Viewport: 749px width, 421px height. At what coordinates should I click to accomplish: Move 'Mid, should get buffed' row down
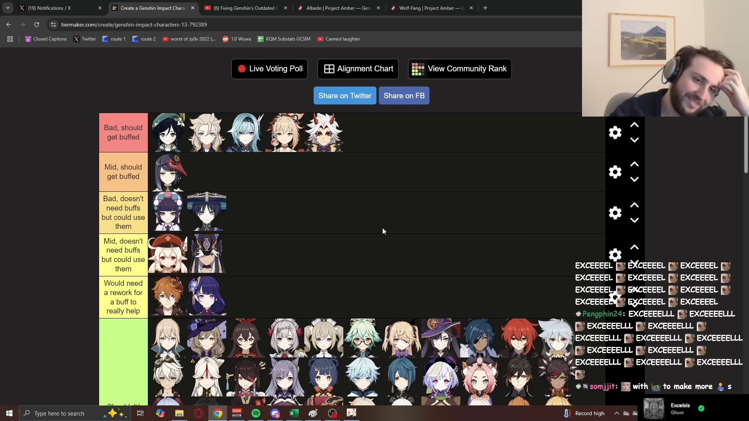pos(634,179)
